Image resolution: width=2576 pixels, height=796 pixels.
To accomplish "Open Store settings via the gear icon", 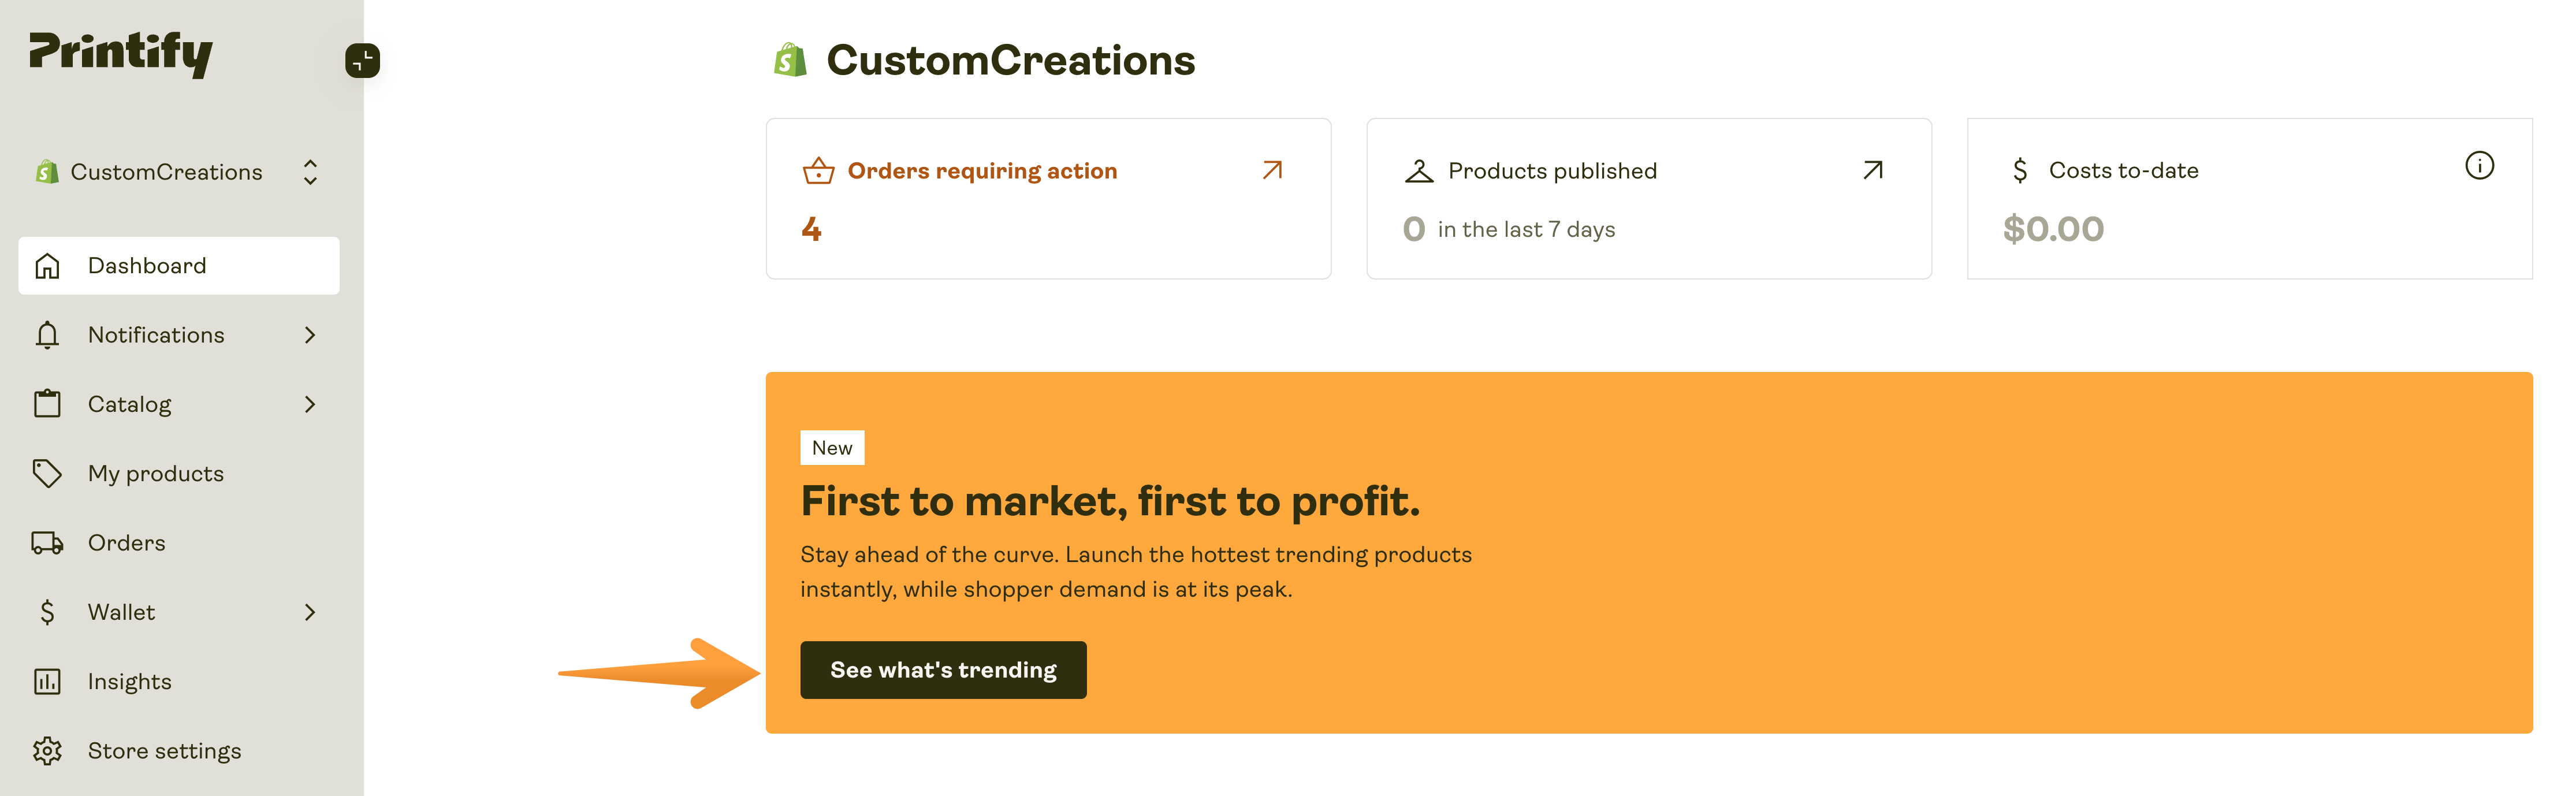I will click(47, 750).
